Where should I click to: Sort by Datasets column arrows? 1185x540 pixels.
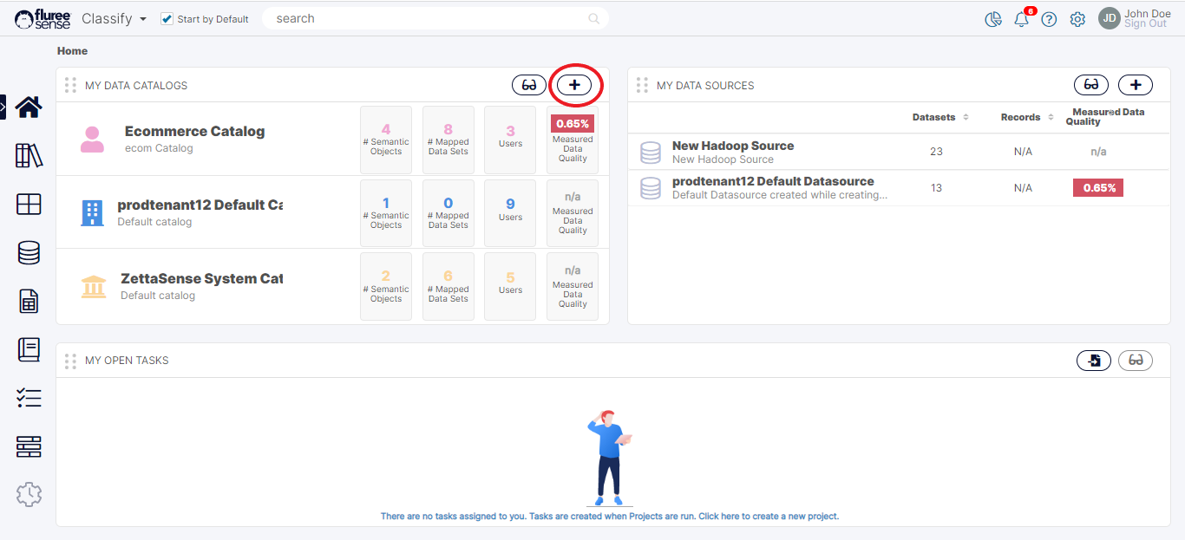click(x=966, y=117)
